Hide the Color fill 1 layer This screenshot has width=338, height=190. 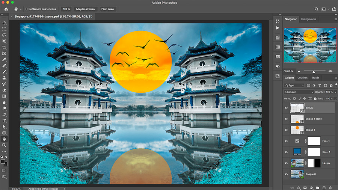coord(286,152)
